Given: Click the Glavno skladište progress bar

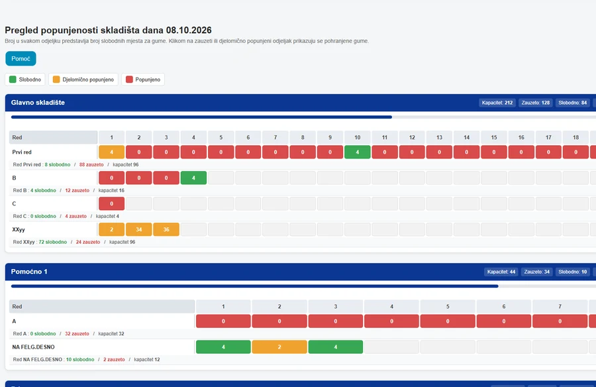Looking at the screenshot, I should 304,117.
